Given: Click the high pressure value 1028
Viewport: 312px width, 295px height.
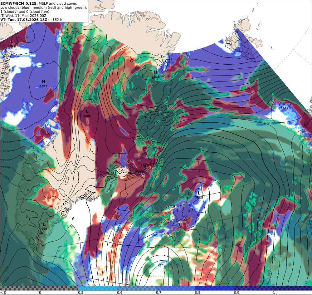Looking at the screenshot, I should [x=156, y=76].
